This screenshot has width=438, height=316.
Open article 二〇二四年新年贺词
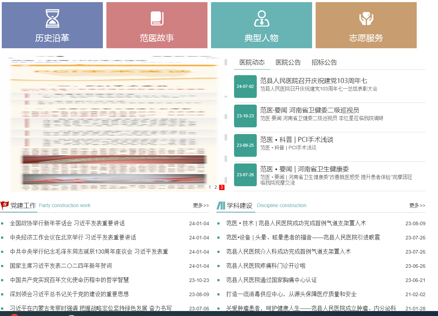tap(61, 266)
